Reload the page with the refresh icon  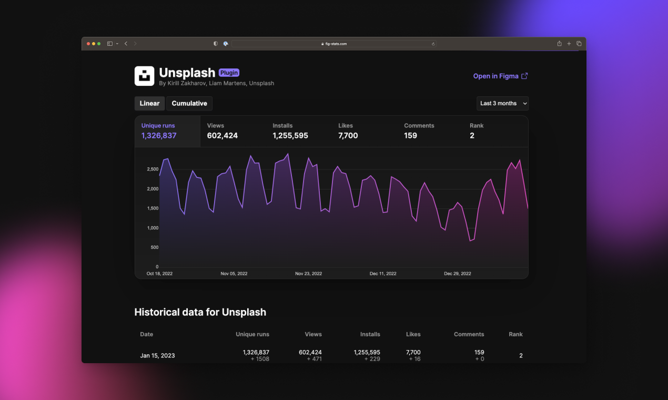(433, 44)
